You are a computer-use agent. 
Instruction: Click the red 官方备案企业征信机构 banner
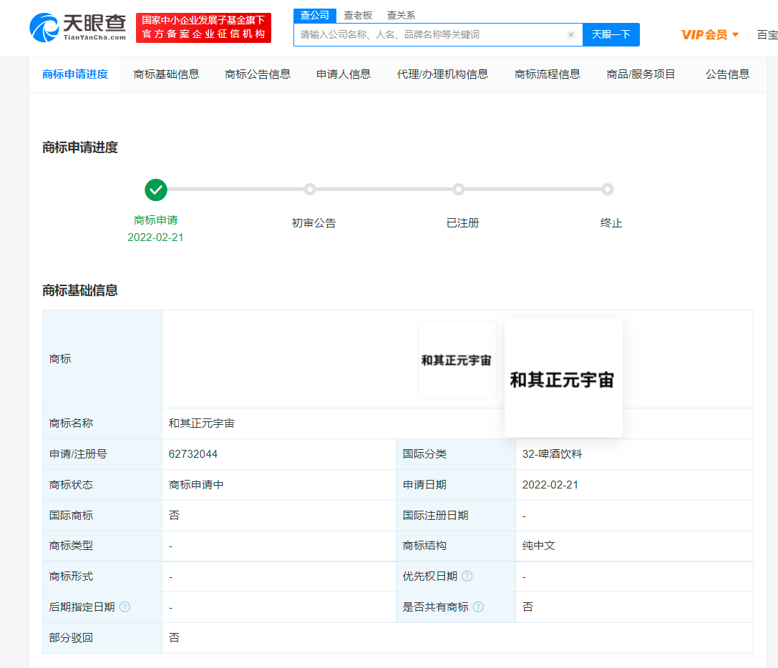(x=203, y=28)
